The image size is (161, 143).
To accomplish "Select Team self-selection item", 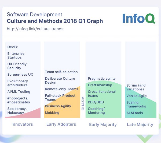I will (x=61, y=72).
